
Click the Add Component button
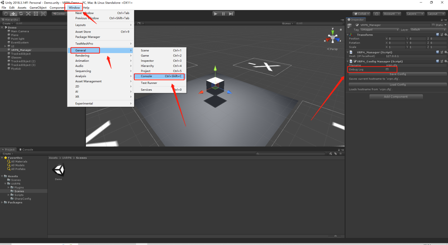coord(396,96)
